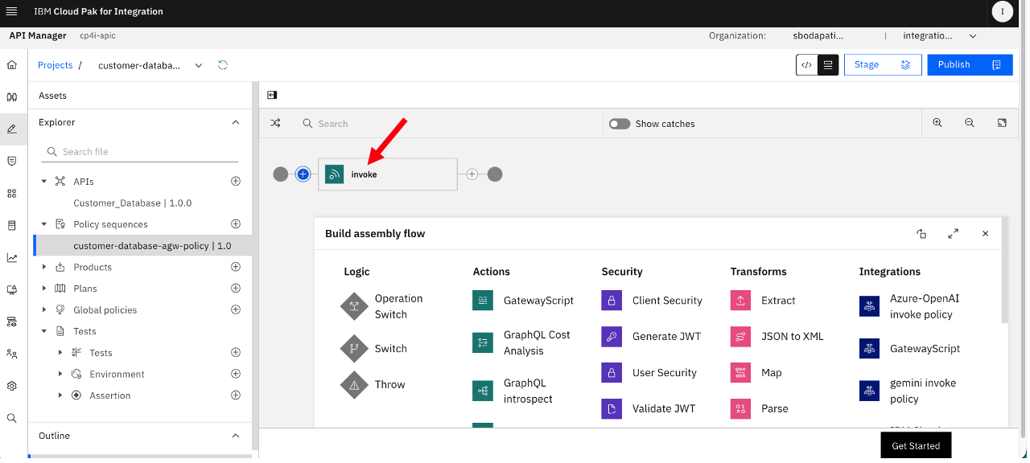Refresh the project with green sync icon

coord(223,65)
